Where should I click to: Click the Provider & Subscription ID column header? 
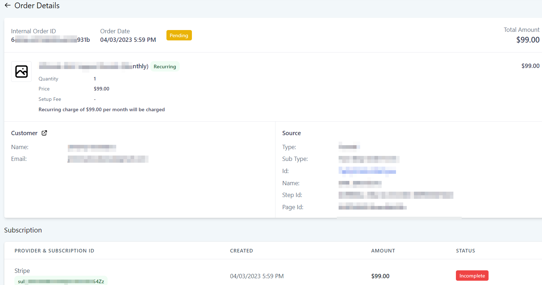[x=55, y=251]
